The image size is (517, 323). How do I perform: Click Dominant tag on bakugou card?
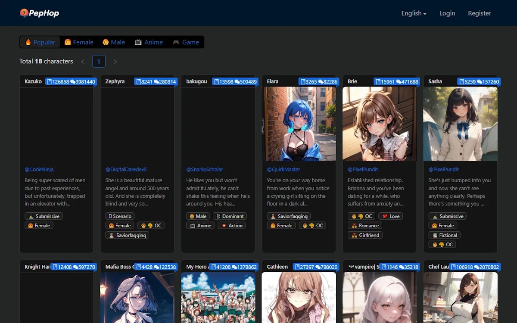click(230, 216)
